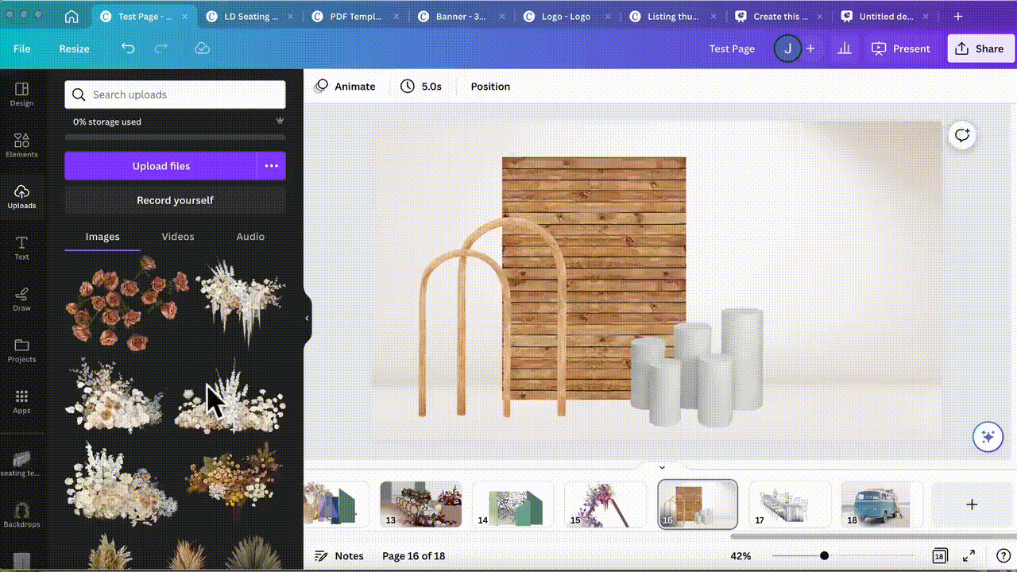Collapse the page thumbnails strip
The width and height of the screenshot is (1017, 572).
(662, 467)
